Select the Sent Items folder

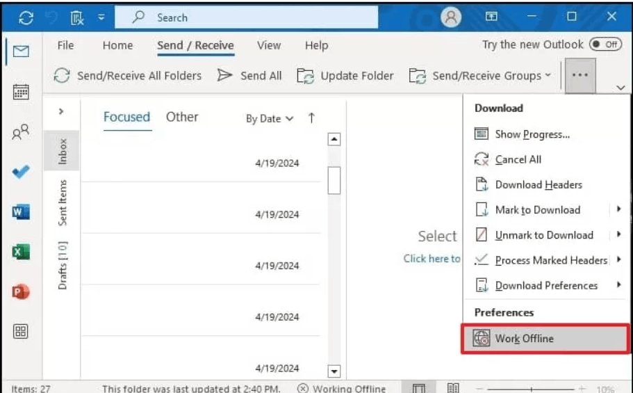point(62,202)
